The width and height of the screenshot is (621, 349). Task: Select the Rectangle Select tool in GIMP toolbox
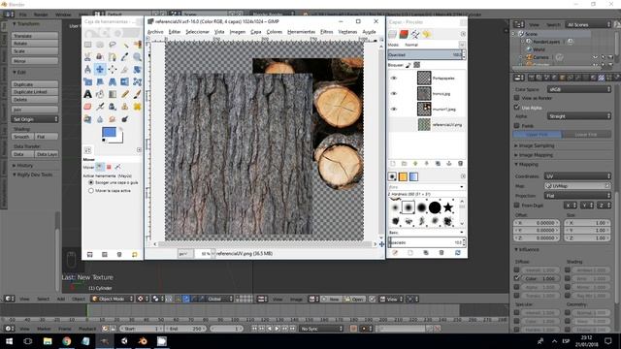pyautogui.click(x=87, y=45)
